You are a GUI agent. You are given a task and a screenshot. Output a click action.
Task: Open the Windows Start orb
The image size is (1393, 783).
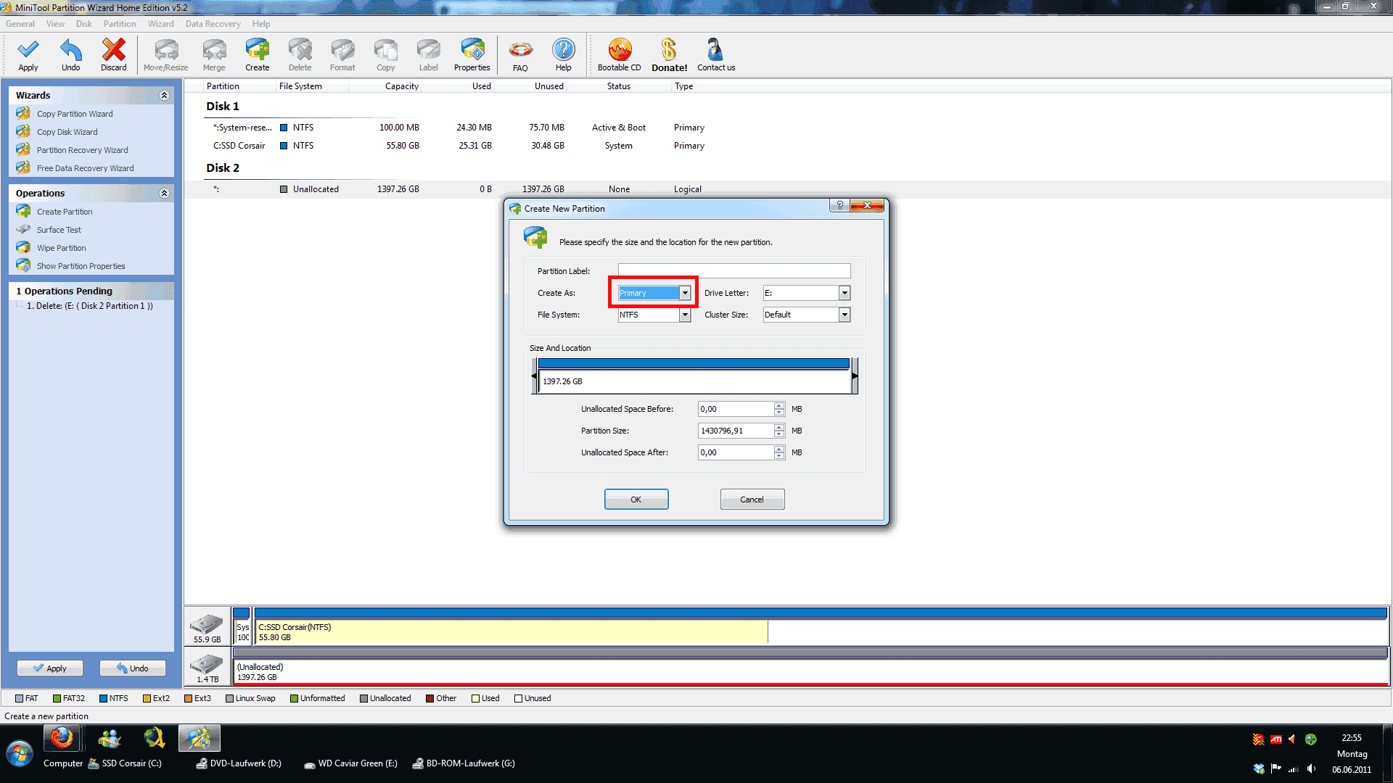[x=20, y=754]
